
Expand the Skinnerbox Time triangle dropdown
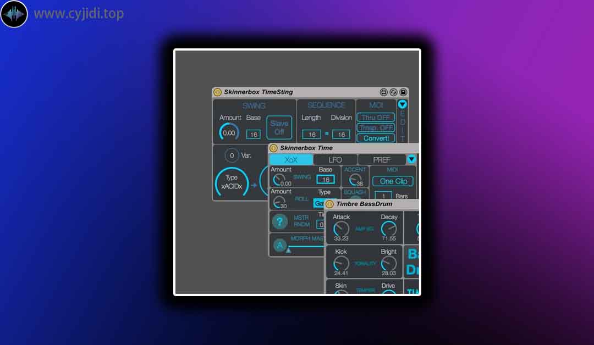pyautogui.click(x=411, y=159)
